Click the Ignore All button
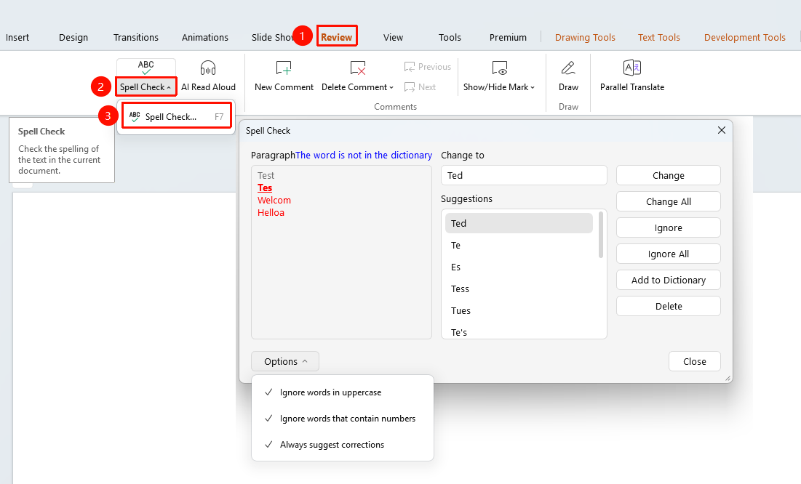This screenshot has height=484, width=801. [668, 254]
